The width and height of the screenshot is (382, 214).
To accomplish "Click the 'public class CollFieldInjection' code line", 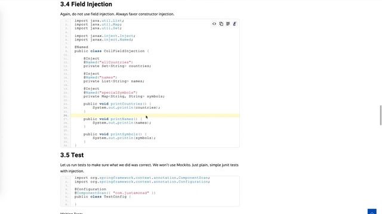I will [x=112, y=51].
